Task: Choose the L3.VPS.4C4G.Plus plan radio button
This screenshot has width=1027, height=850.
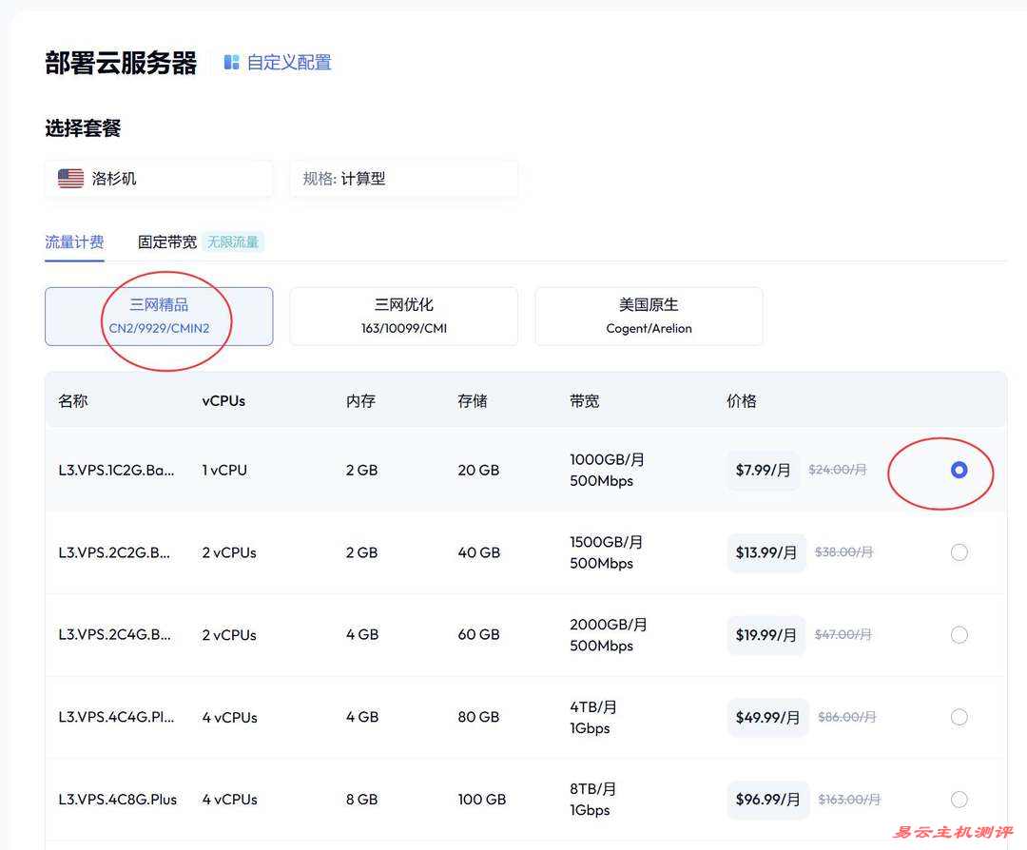Action: (x=959, y=717)
